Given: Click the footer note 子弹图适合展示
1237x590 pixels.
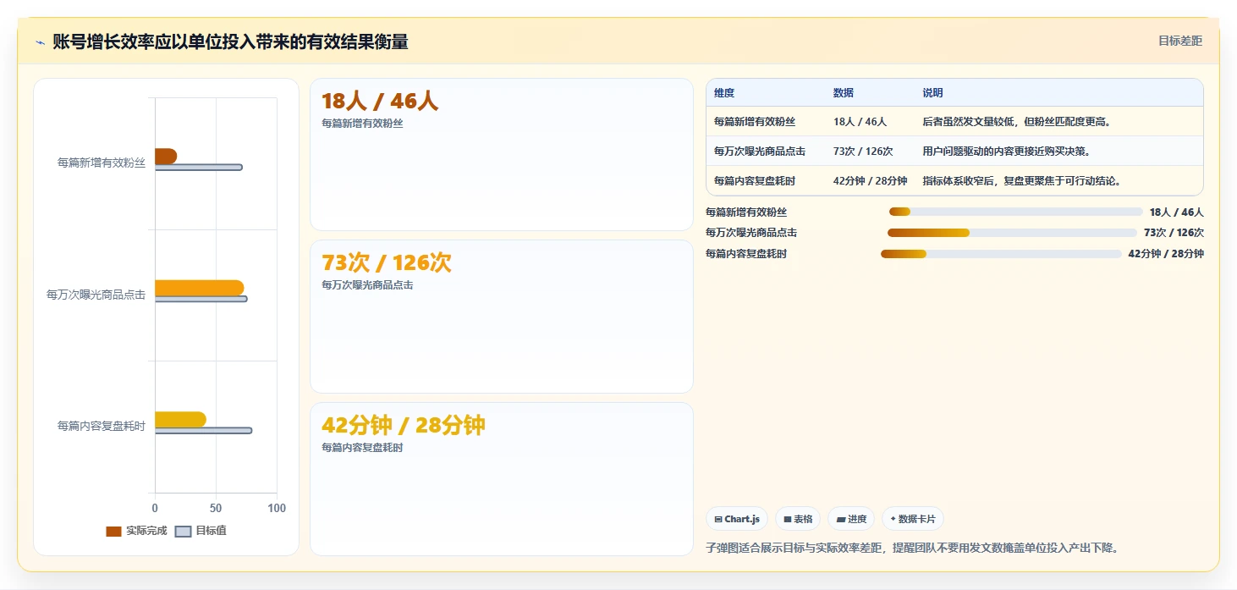Looking at the screenshot, I should pos(915,548).
